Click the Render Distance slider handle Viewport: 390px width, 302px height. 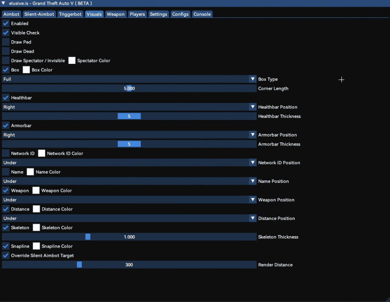79,265
